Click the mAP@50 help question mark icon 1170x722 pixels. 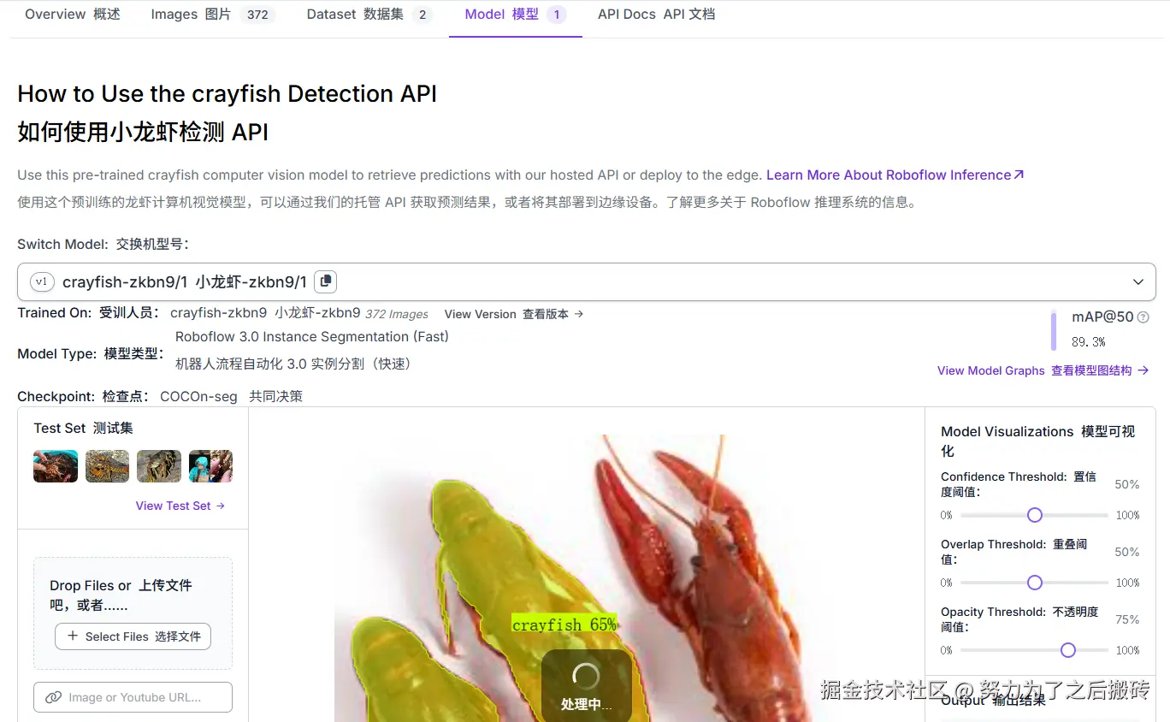(1143, 317)
